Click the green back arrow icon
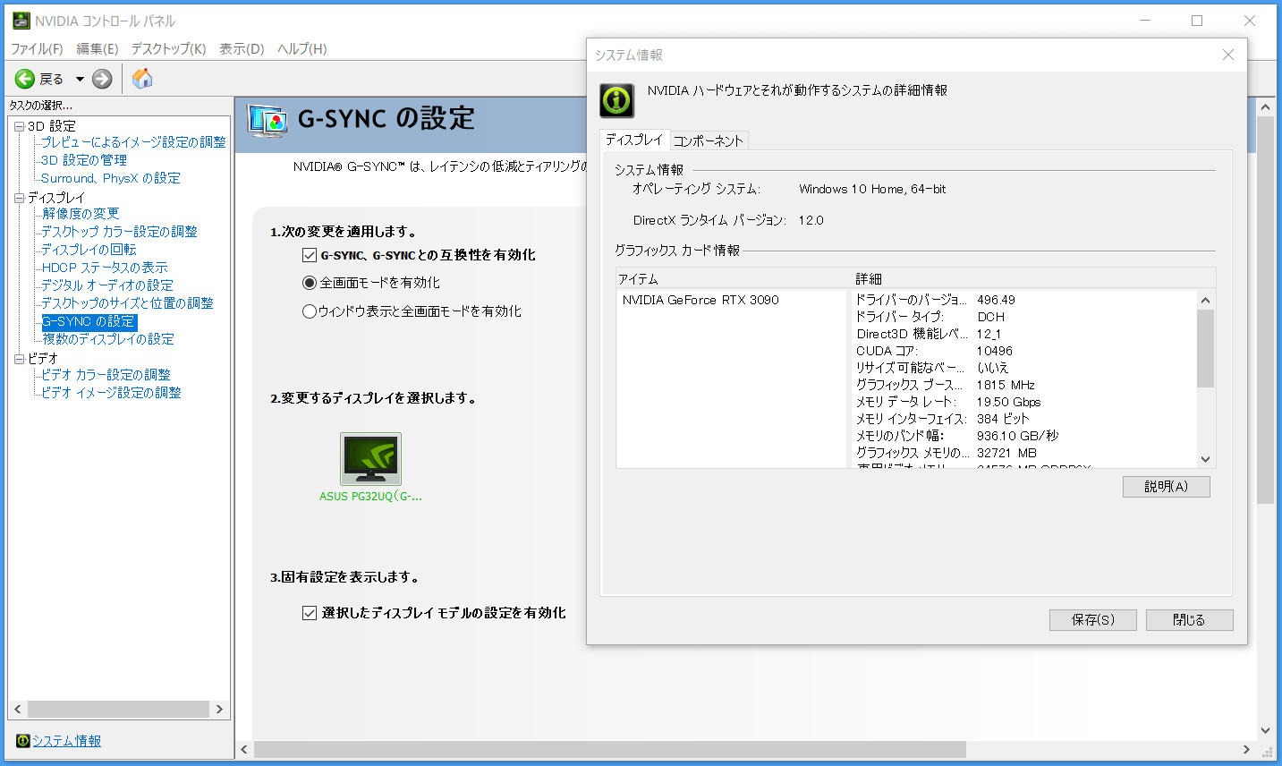This screenshot has height=766, width=1282. coord(25,79)
